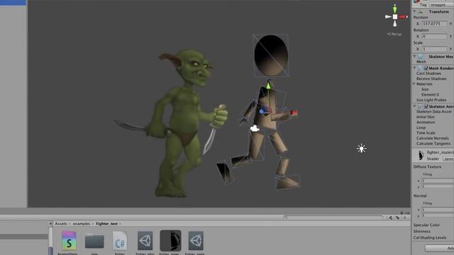Click the Add Component button
The image size is (454, 255).
pyautogui.click(x=440, y=249)
